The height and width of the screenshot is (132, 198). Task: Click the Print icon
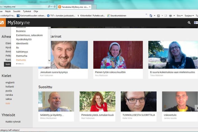[x=170, y=16]
